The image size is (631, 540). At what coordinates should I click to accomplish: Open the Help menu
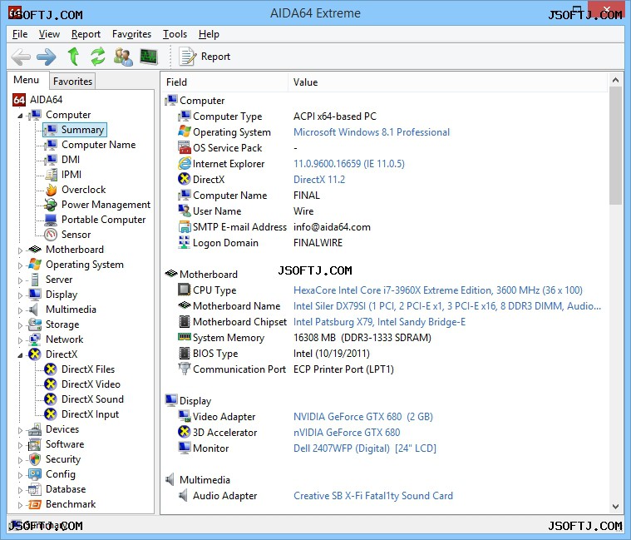209,34
